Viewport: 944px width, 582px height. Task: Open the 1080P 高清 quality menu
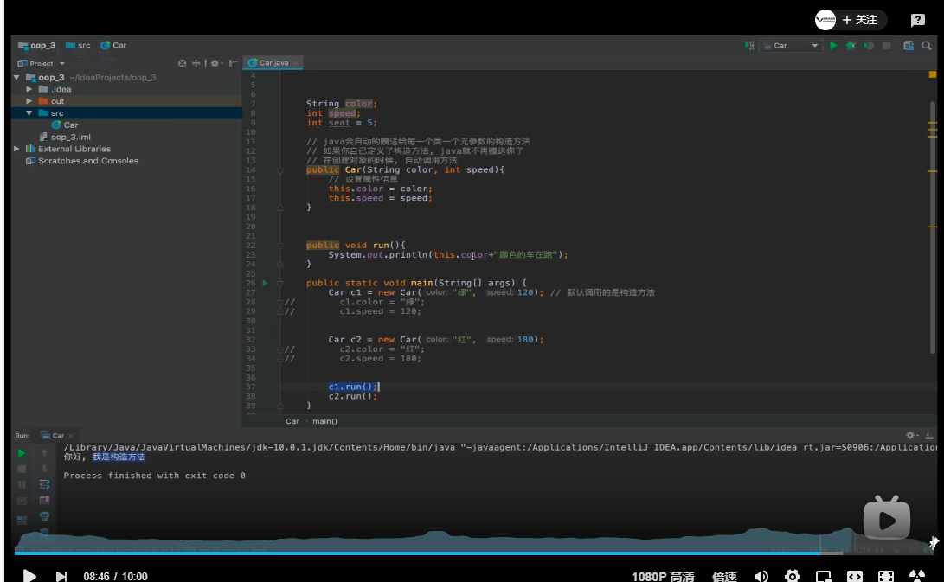point(663,576)
